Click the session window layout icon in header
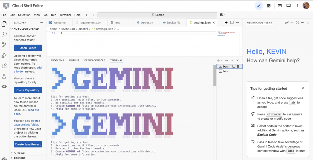This screenshot has height=160, width=313. [x=289, y=6]
